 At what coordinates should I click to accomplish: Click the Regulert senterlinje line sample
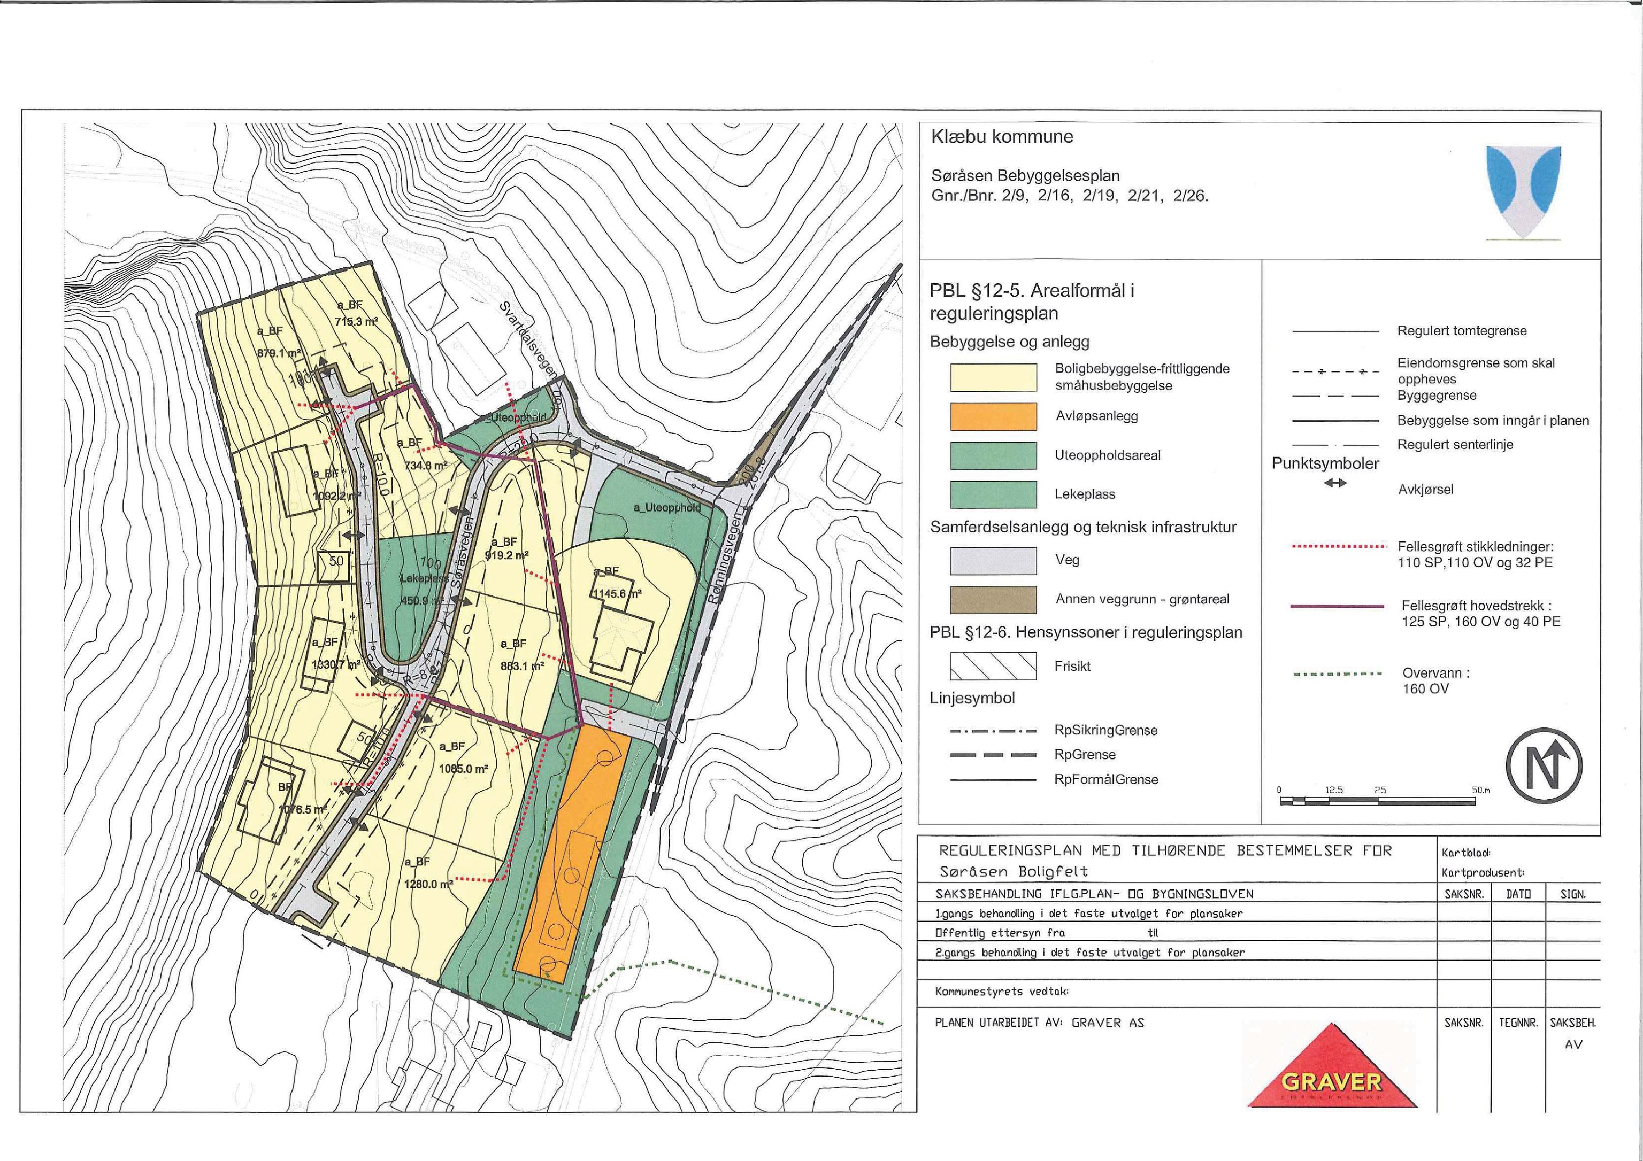click(1335, 445)
